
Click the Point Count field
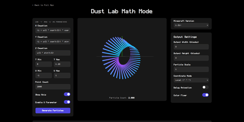point(53,87)
